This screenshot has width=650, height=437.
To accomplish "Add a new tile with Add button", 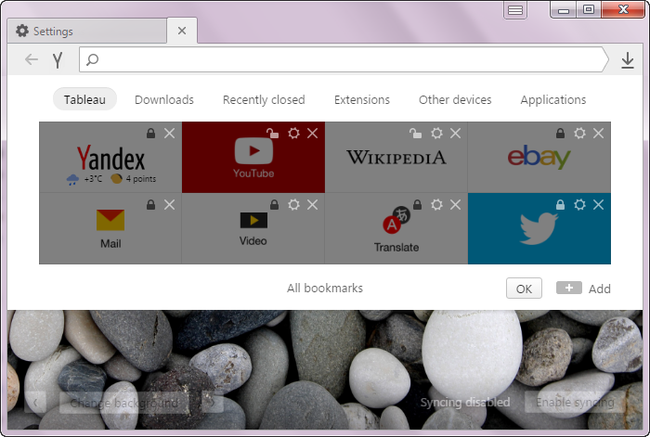I will click(x=583, y=288).
